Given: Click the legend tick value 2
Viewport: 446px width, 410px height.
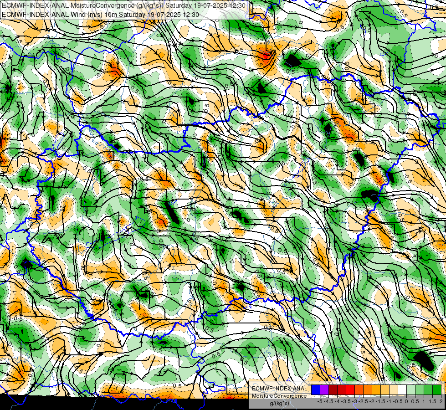Looking at the screenshot, I should coord(441,401).
